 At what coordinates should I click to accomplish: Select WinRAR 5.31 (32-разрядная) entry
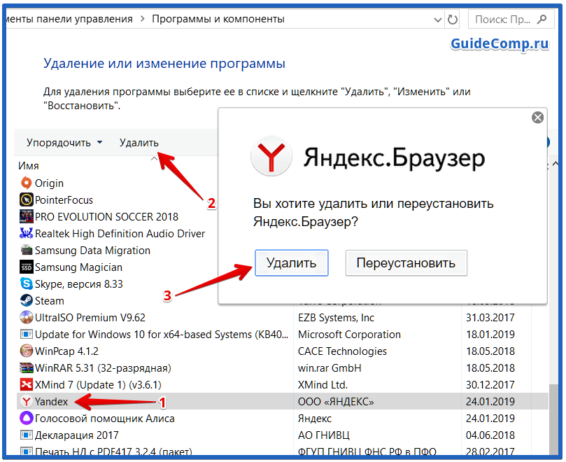(x=103, y=367)
